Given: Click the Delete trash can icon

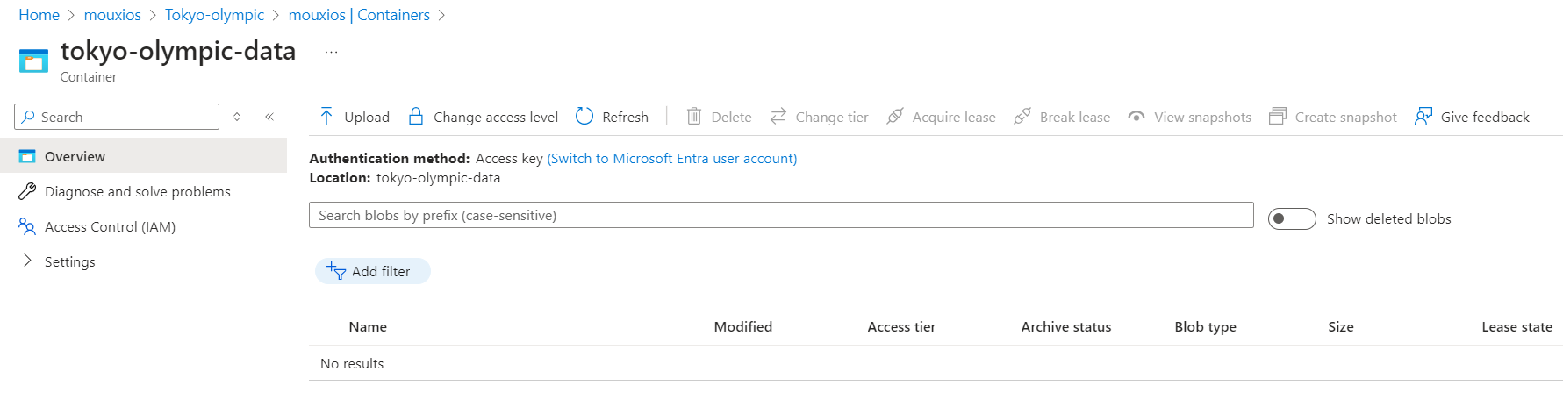Looking at the screenshot, I should pyautogui.click(x=693, y=116).
